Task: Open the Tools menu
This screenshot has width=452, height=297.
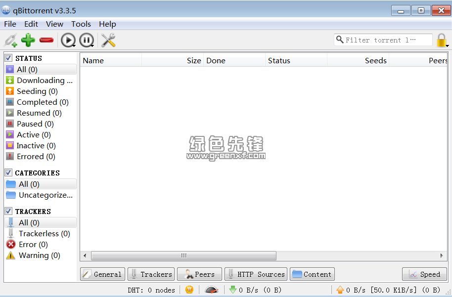Action: pos(81,24)
